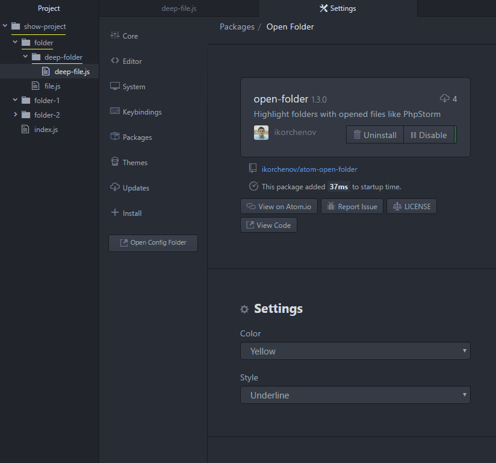This screenshot has width=496, height=463.
Task: Click the show-project folder icon
Action: click(16, 26)
